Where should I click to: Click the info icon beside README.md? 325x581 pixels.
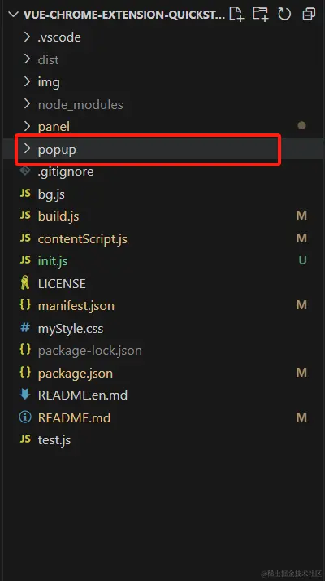(x=25, y=417)
